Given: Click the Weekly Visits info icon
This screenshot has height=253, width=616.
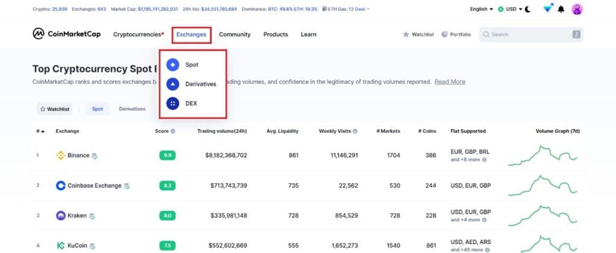Looking at the screenshot, I should (x=355, y=132).
